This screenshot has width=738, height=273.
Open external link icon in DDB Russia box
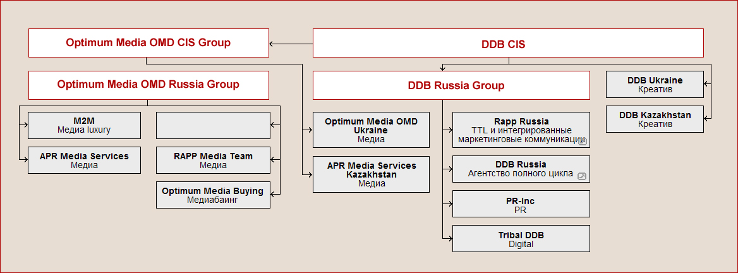click(x=582, y=176)
